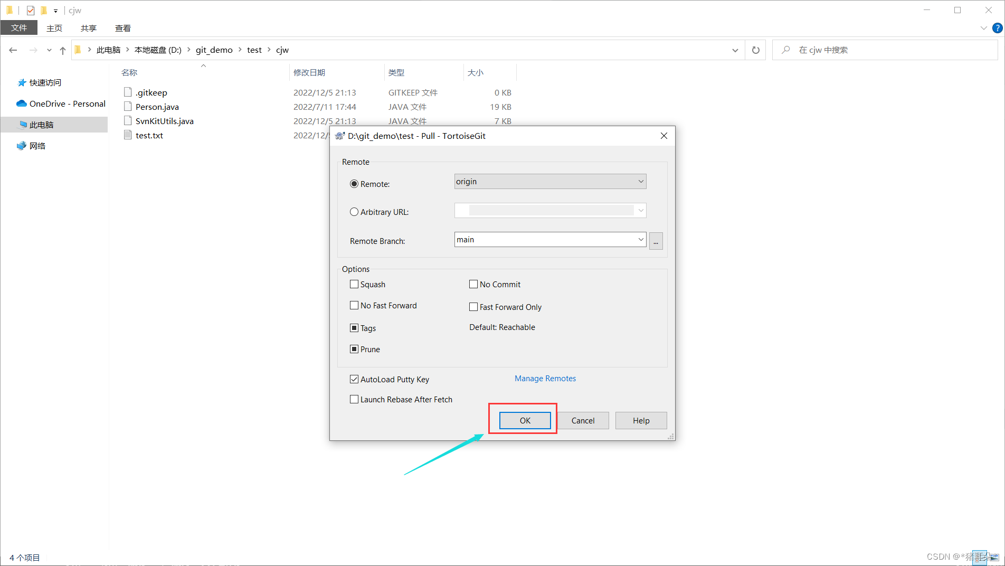Click the TortoiseGit turtle icon in the dialog title bar
1005x566 pixels.
tap(339, 136)
